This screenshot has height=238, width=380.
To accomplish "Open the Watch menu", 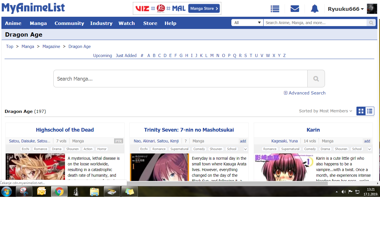I will tap(127, 23).
